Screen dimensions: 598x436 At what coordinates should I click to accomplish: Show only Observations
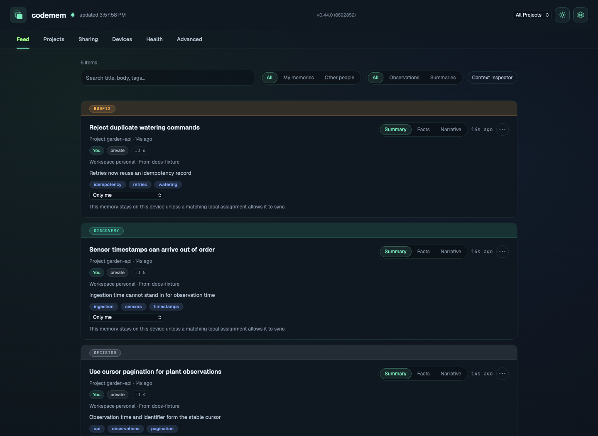404,78
